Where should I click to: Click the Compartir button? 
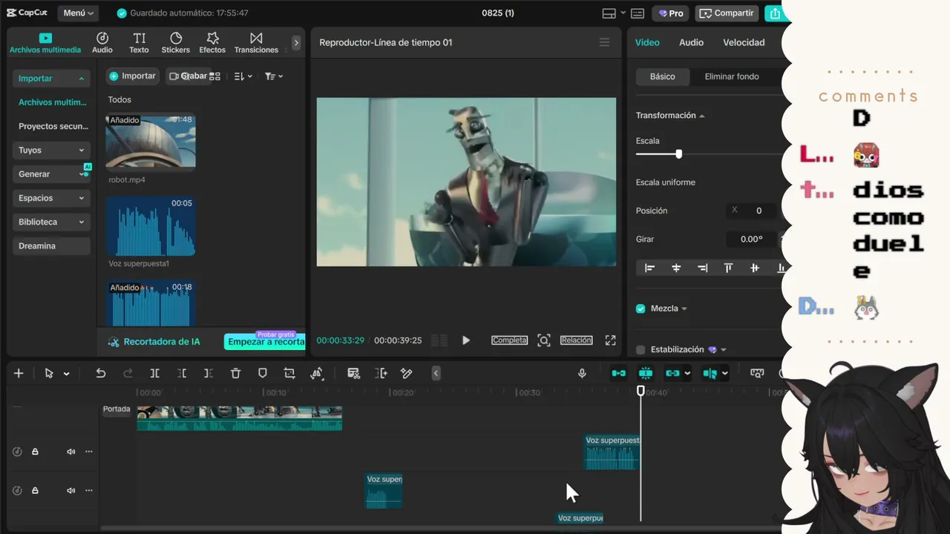[x=727, y=13]
